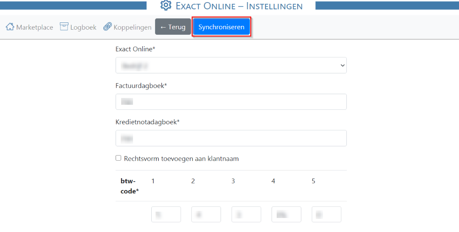
Task: Click btw-code input under column 4
Action: (x=286, y=215)
